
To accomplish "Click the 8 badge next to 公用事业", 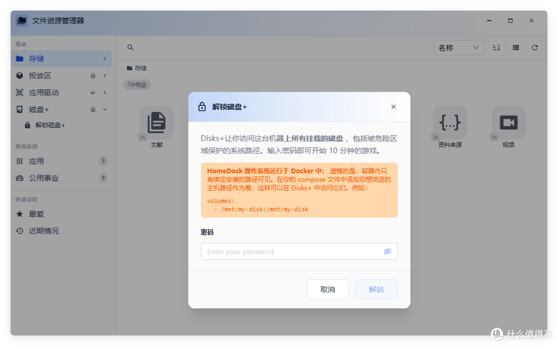I will (103, 178).
